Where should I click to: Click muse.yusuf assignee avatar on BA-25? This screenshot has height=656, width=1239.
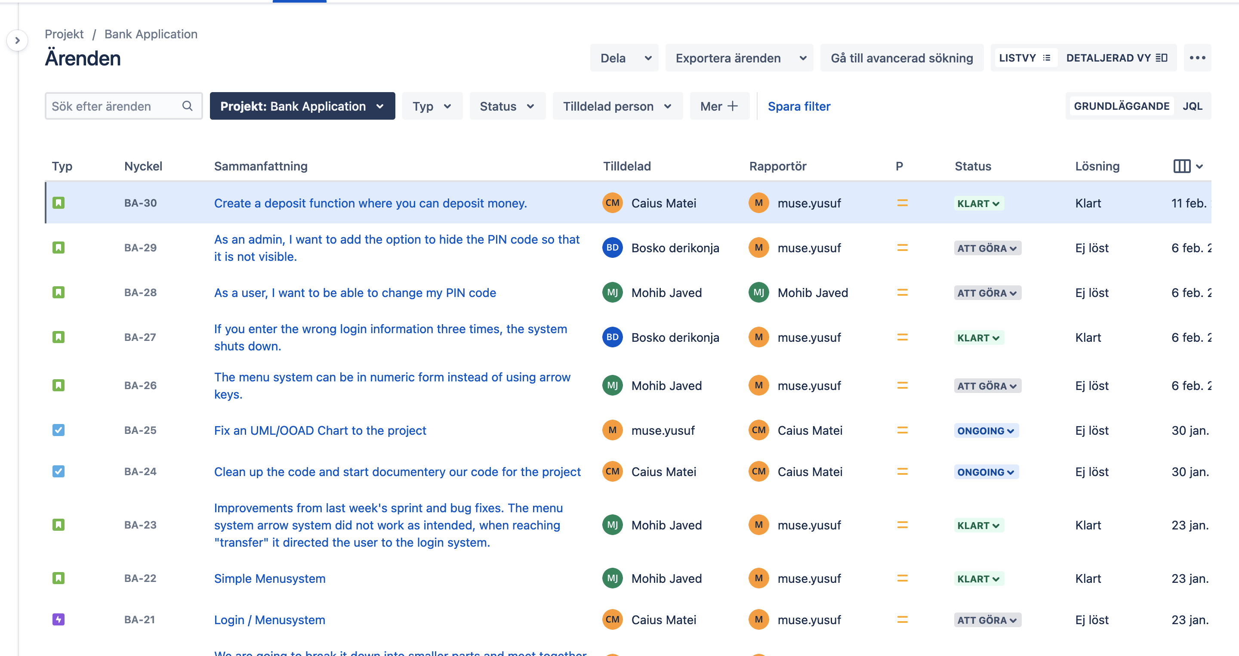pos(612,430)
